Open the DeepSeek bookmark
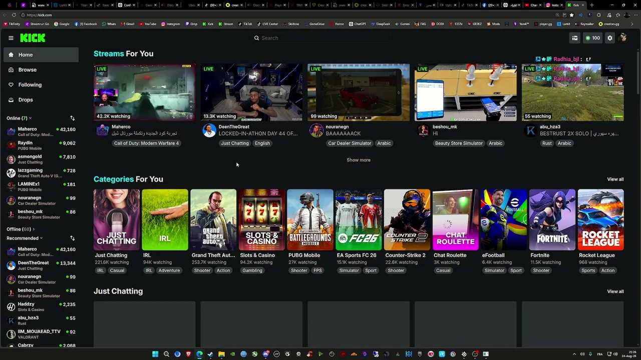This screenshot has height=360, width=641. 381,24
